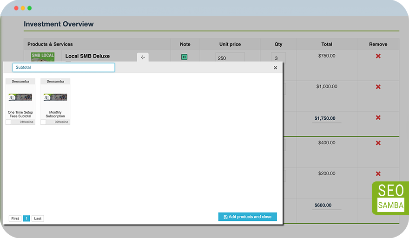The width and height of the screenshot is (409, 238).
Task: Select the One Time Setup Fees thumbnail
Action: [x=20, y=97]
